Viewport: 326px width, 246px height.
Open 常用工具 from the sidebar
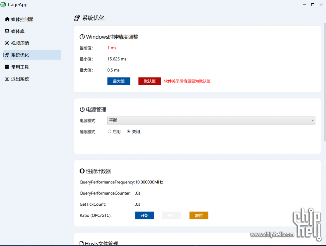pyautogui.click(x=32, y=67)
